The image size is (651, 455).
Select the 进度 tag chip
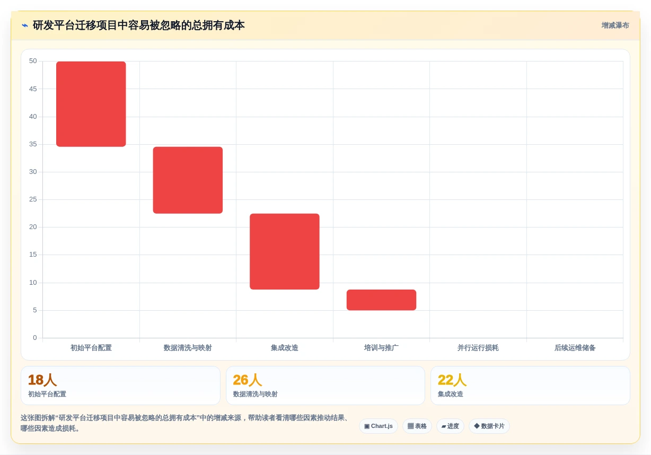(450, 426)
